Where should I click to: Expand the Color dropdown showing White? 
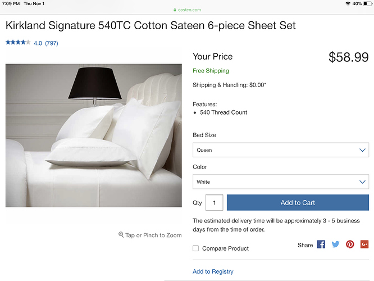point(281,182)
